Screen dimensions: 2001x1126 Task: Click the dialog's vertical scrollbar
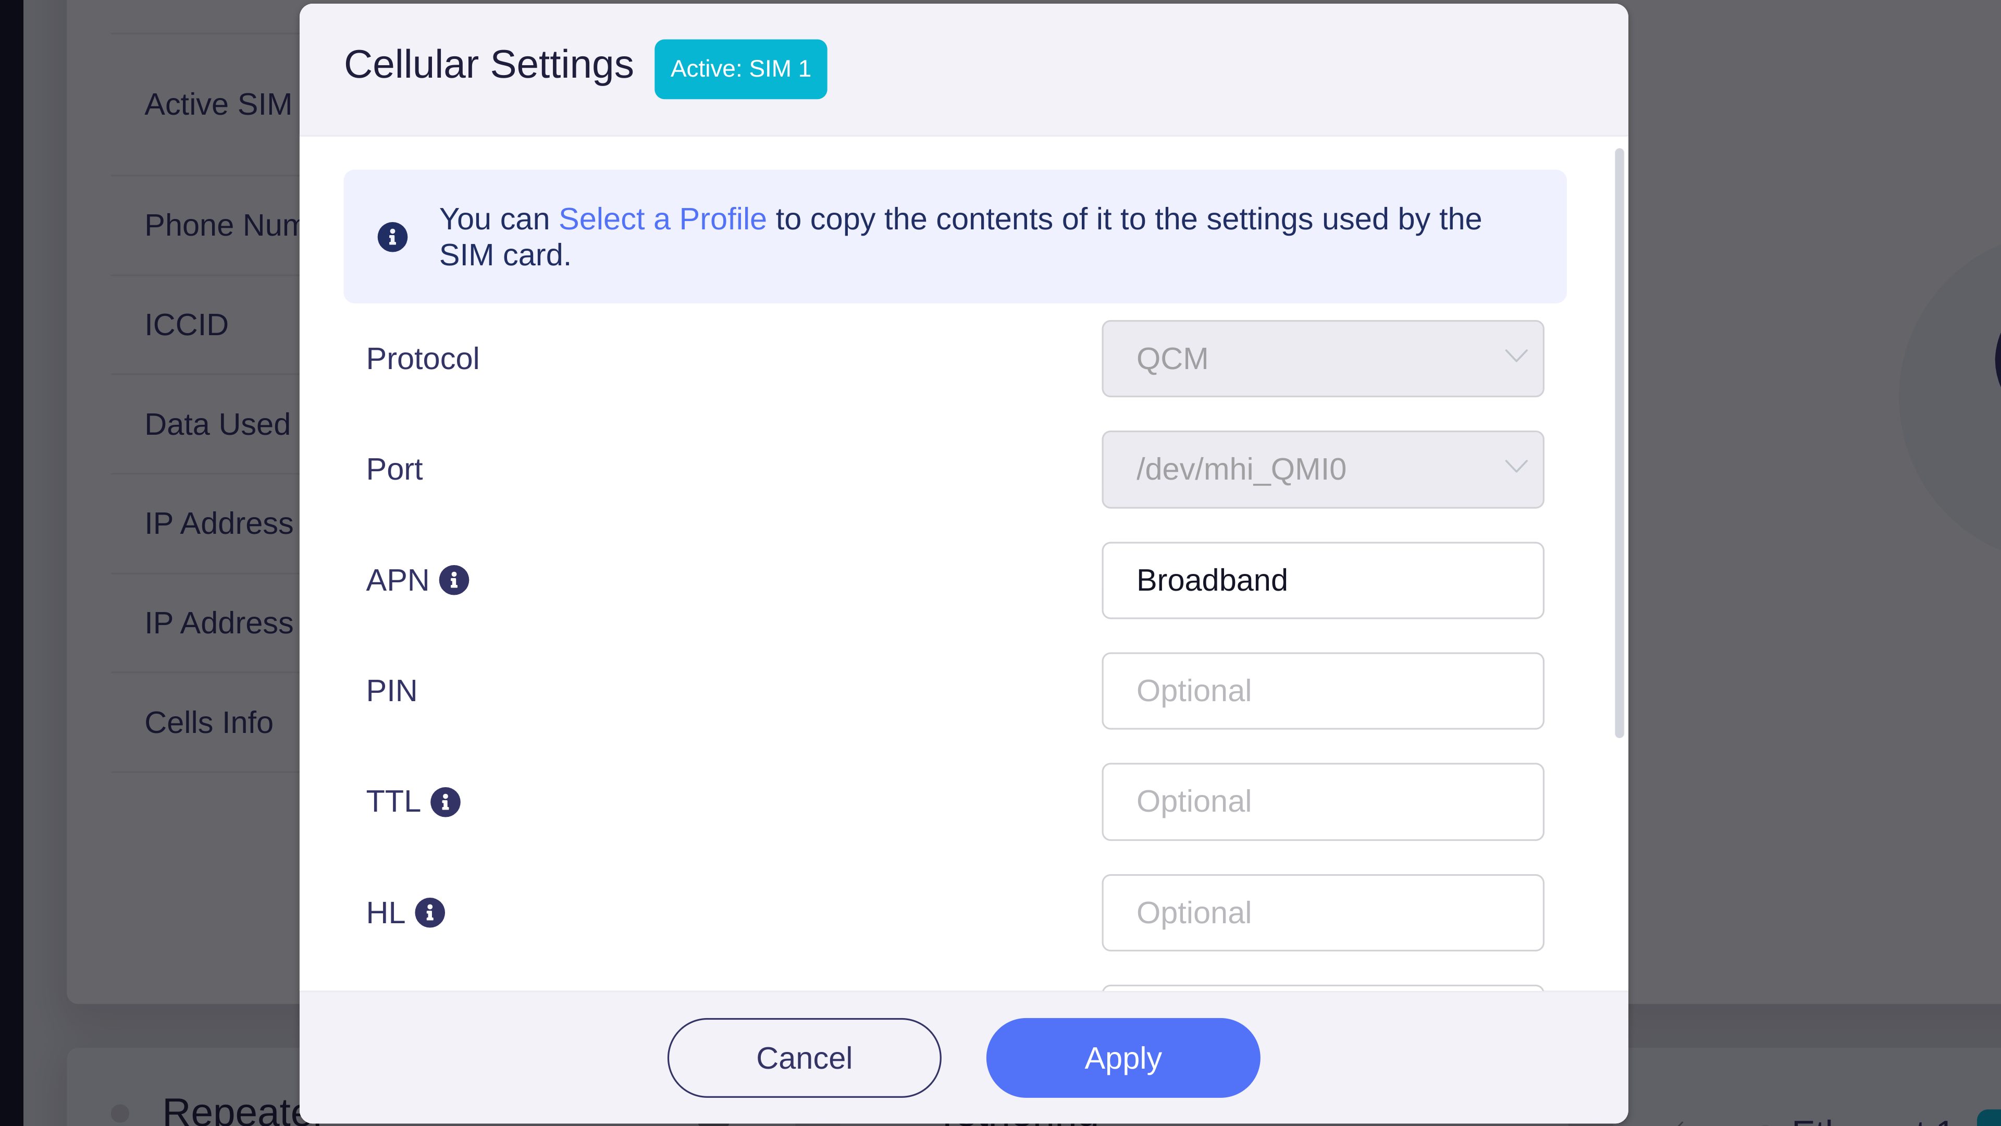pyautogui.click(x=1619, y=443)
